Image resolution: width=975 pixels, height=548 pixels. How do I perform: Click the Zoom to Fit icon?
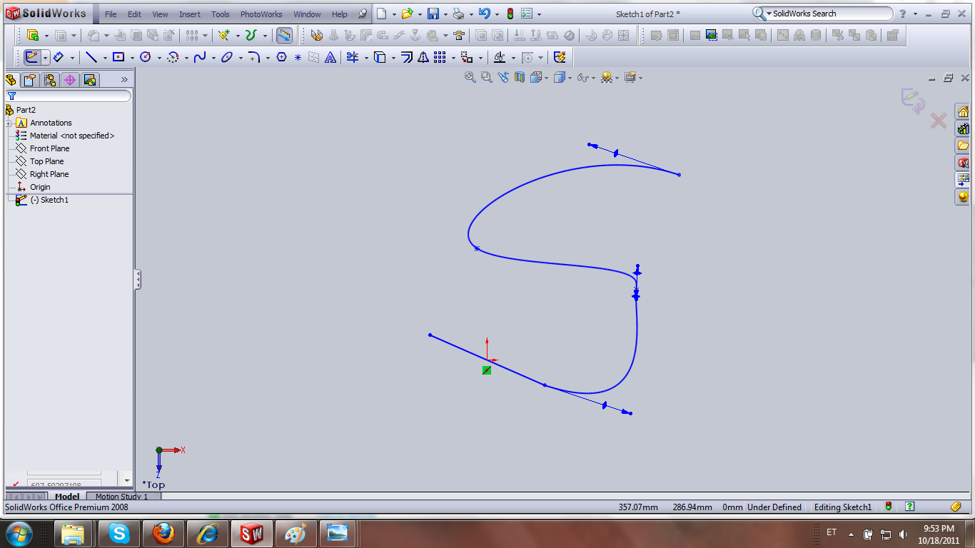[x=470, y=77]
